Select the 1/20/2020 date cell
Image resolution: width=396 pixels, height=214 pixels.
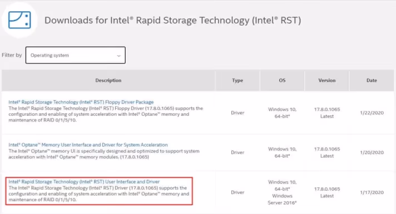[x=372, y=153]
